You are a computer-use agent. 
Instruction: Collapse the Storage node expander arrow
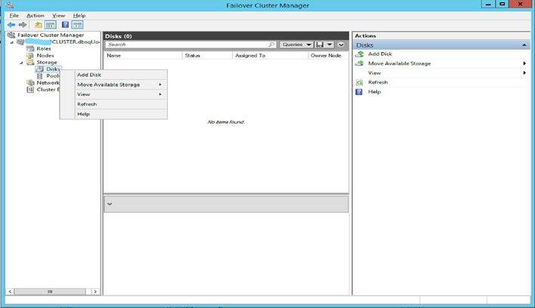[x=21, y=63]
